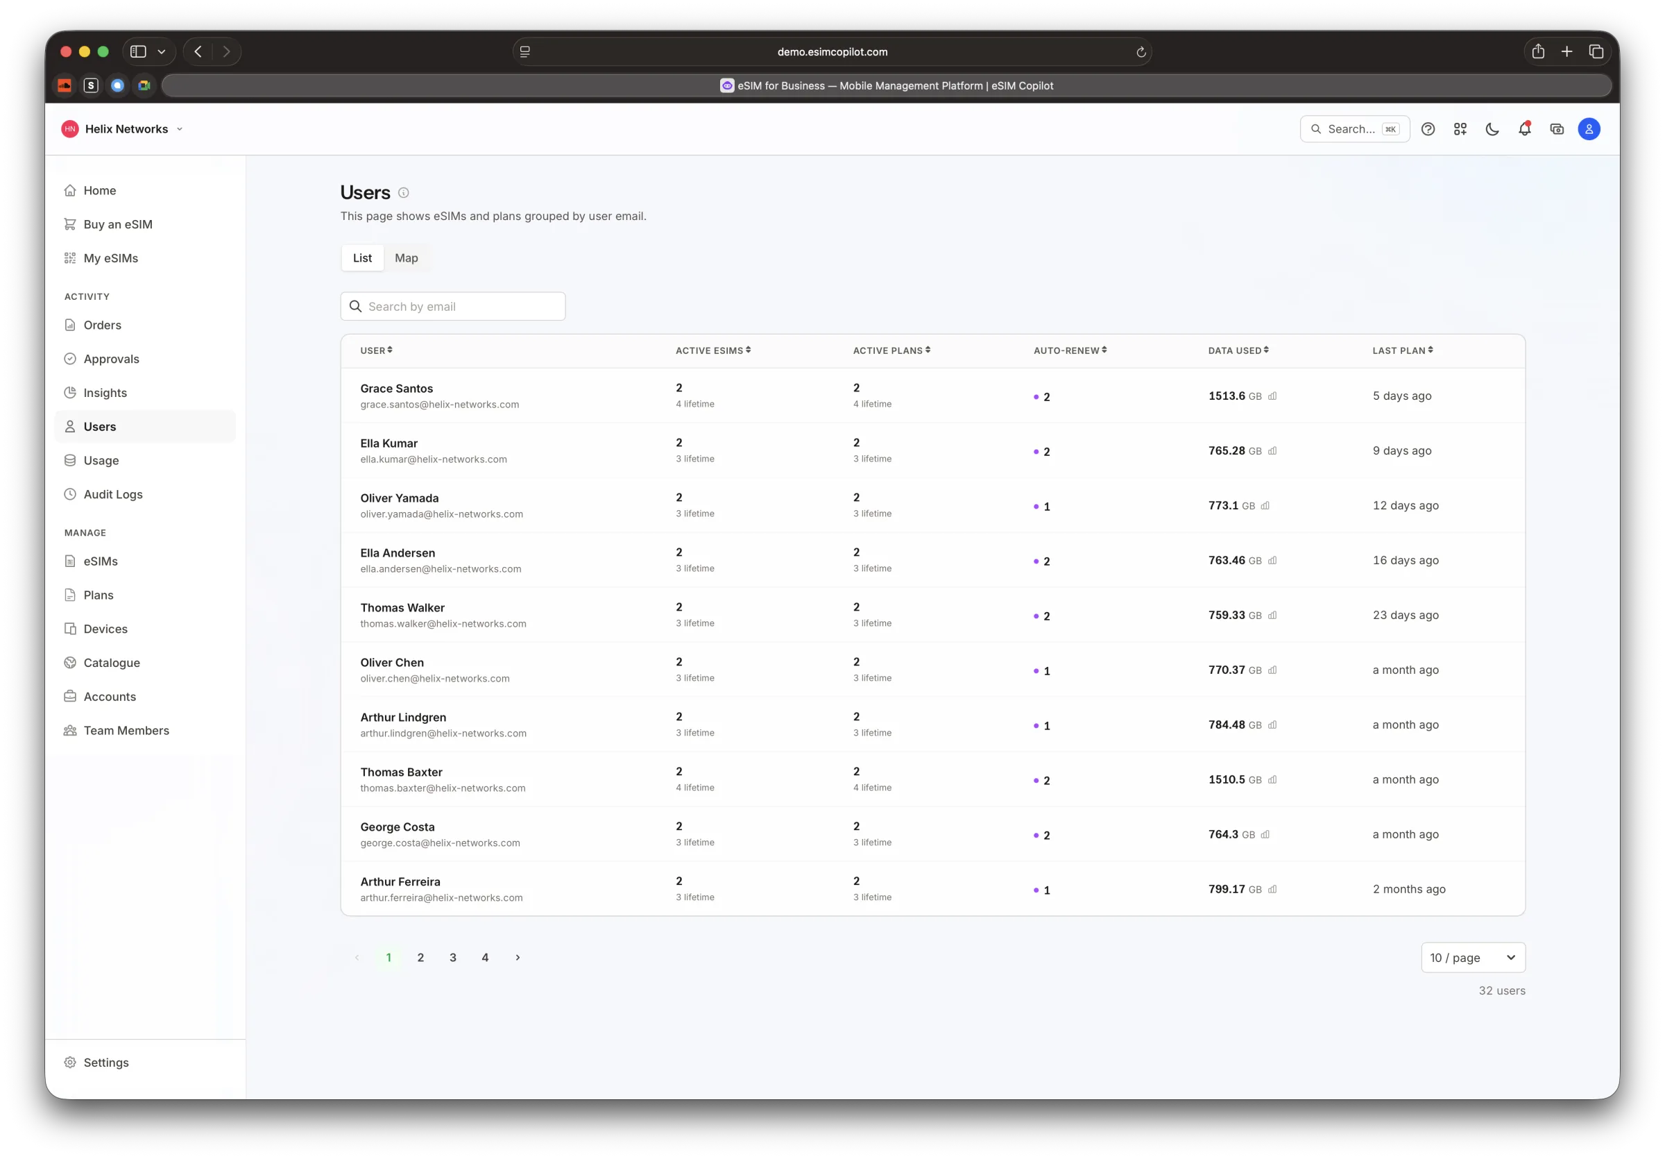
Task: Open the Home sidebar item
Action: tap(145, 191)
